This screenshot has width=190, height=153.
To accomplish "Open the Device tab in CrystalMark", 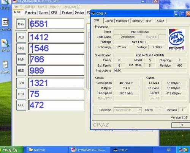I will pos(79,12).
